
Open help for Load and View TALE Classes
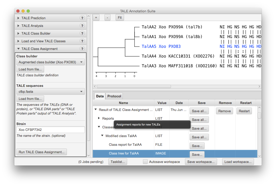(82, 41)
